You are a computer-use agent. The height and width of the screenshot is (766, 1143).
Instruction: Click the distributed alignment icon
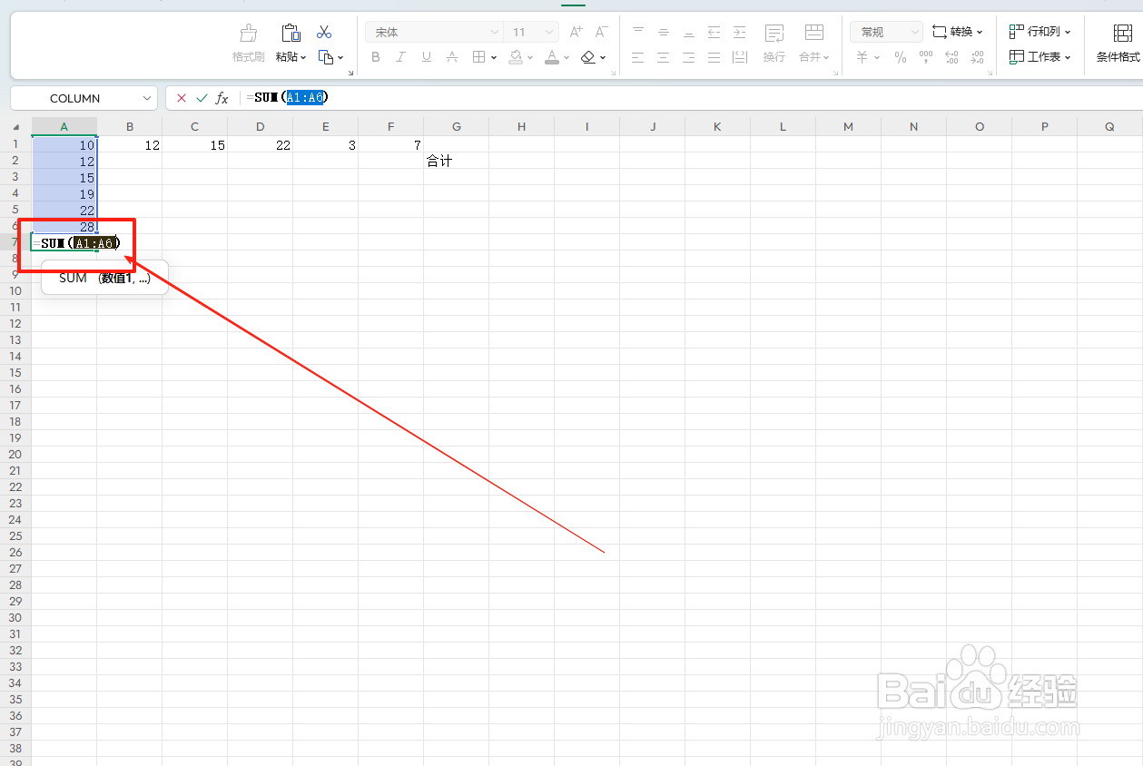[740, 57]
